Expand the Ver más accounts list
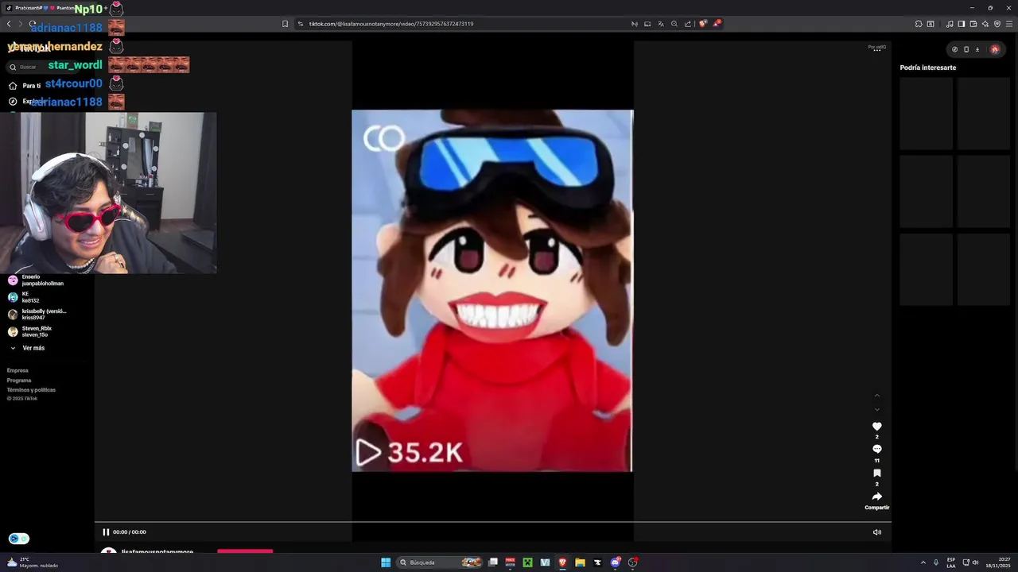This screenshot has height=572, width=1018. tap(27, 348)
